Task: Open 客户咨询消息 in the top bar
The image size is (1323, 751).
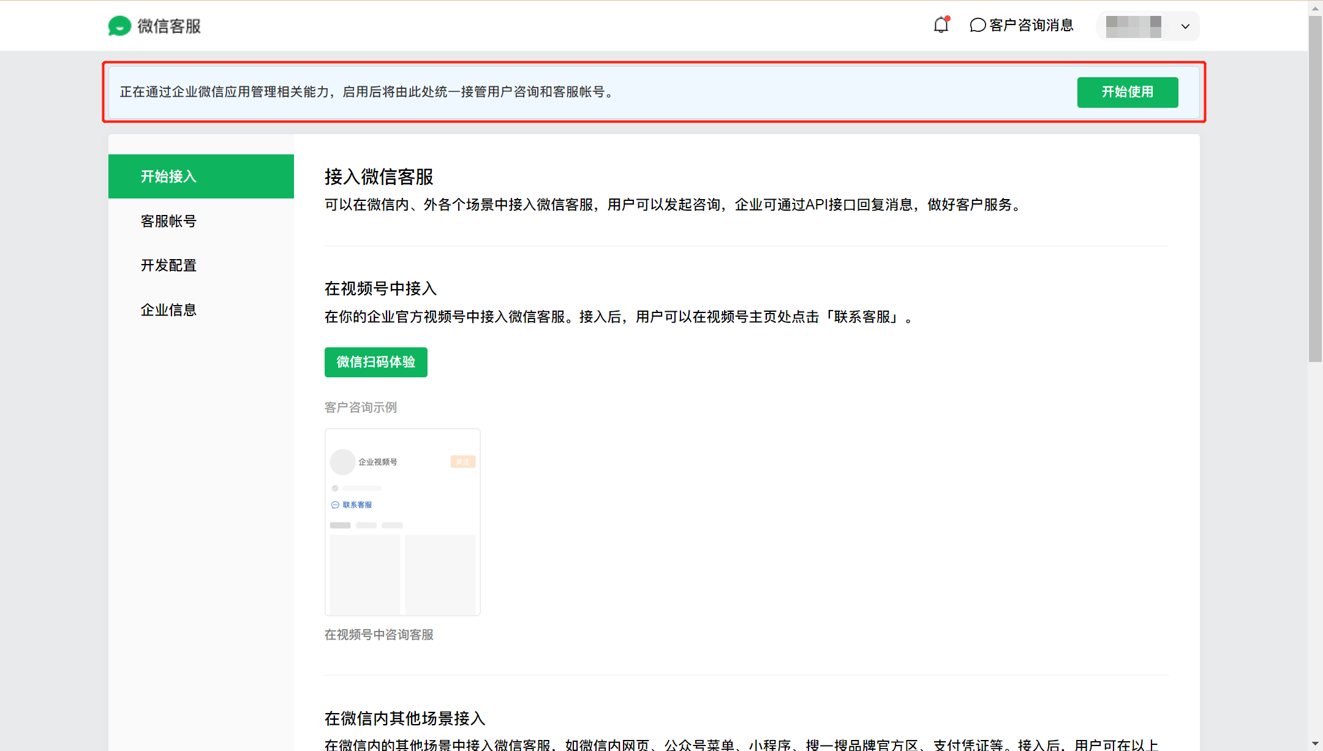Action: (1022, 25)
